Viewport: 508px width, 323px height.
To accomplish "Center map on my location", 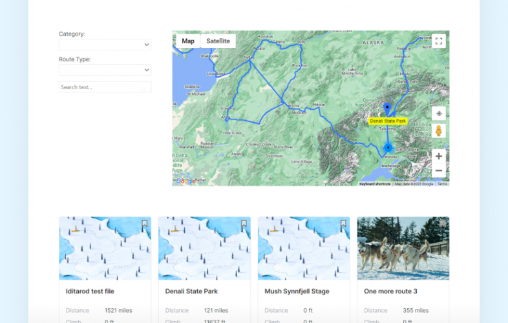I will click(439, 114).
